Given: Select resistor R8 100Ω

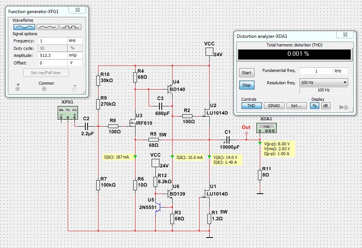Looking at the screenshot, I should pos(113,126).
